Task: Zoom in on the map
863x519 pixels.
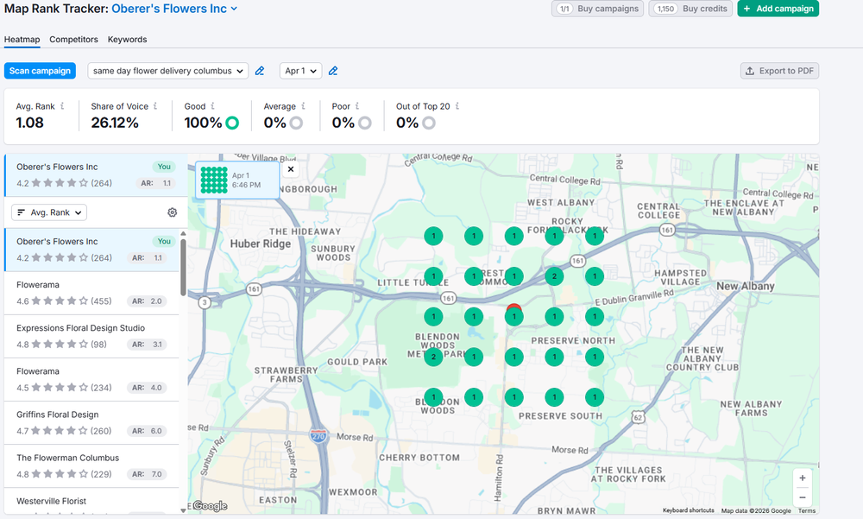Action: [x=803, y=478]
